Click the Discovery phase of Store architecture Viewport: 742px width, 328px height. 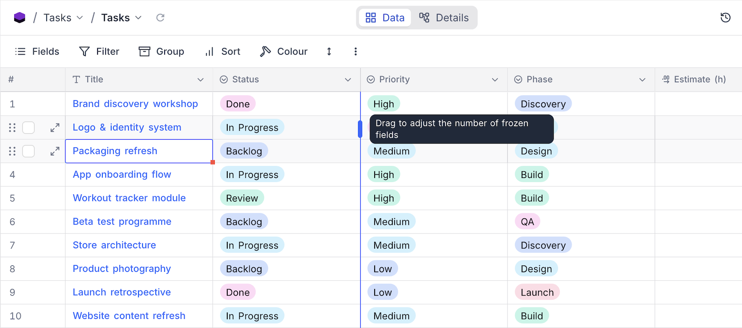543,245
